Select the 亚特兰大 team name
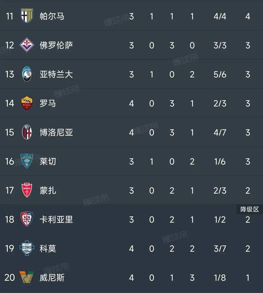This screenshot has width=263, height=293. (x=56, y=74)
